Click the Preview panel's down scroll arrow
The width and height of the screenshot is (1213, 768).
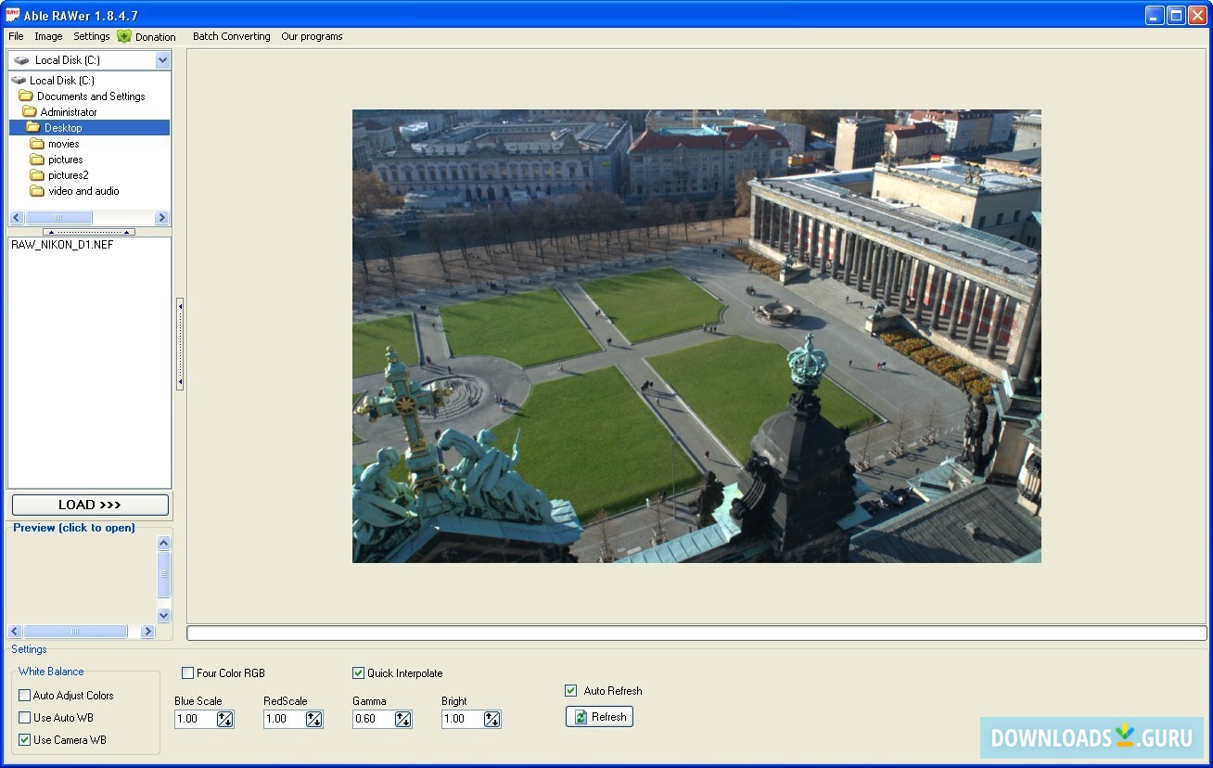[x=164, y=615]
